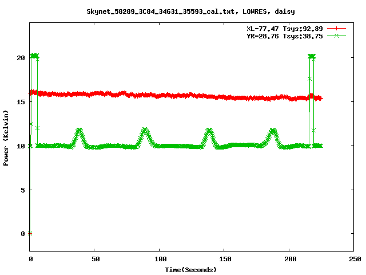Click the fourth green peak near 188 seconds
Screen dimensions: 366x275
tap(273, 131)
